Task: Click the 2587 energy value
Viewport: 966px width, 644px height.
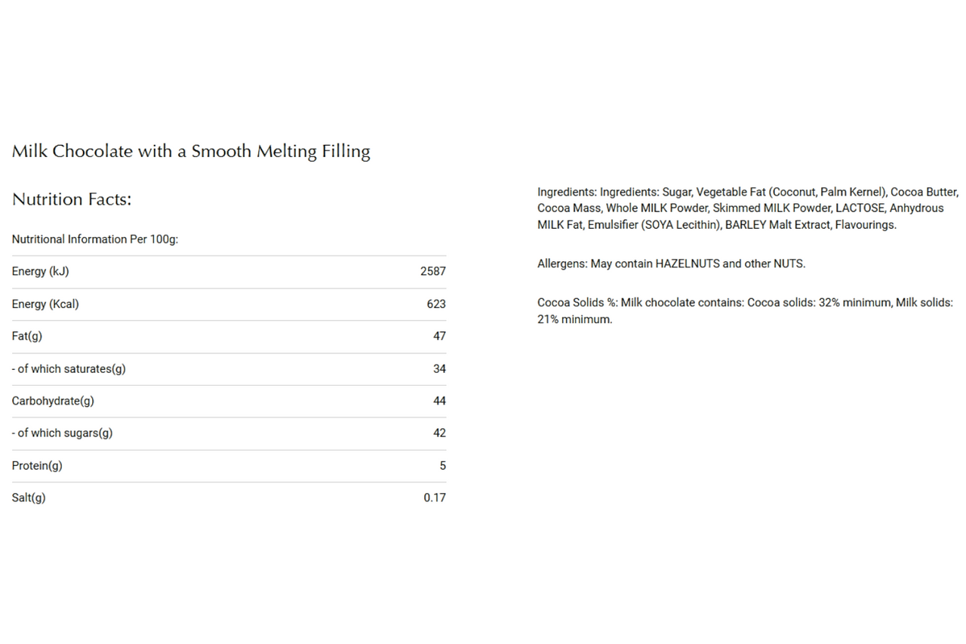Action: pos(433,272)
